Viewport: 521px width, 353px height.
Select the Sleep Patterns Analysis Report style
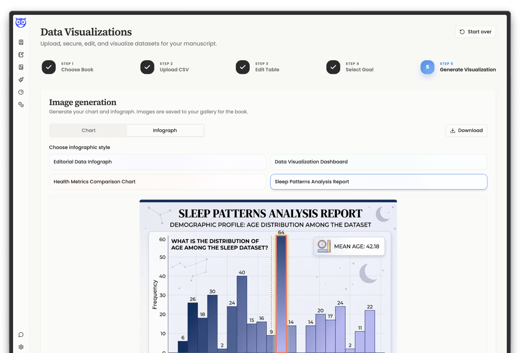pyautogui.click(x=378, y=182)
